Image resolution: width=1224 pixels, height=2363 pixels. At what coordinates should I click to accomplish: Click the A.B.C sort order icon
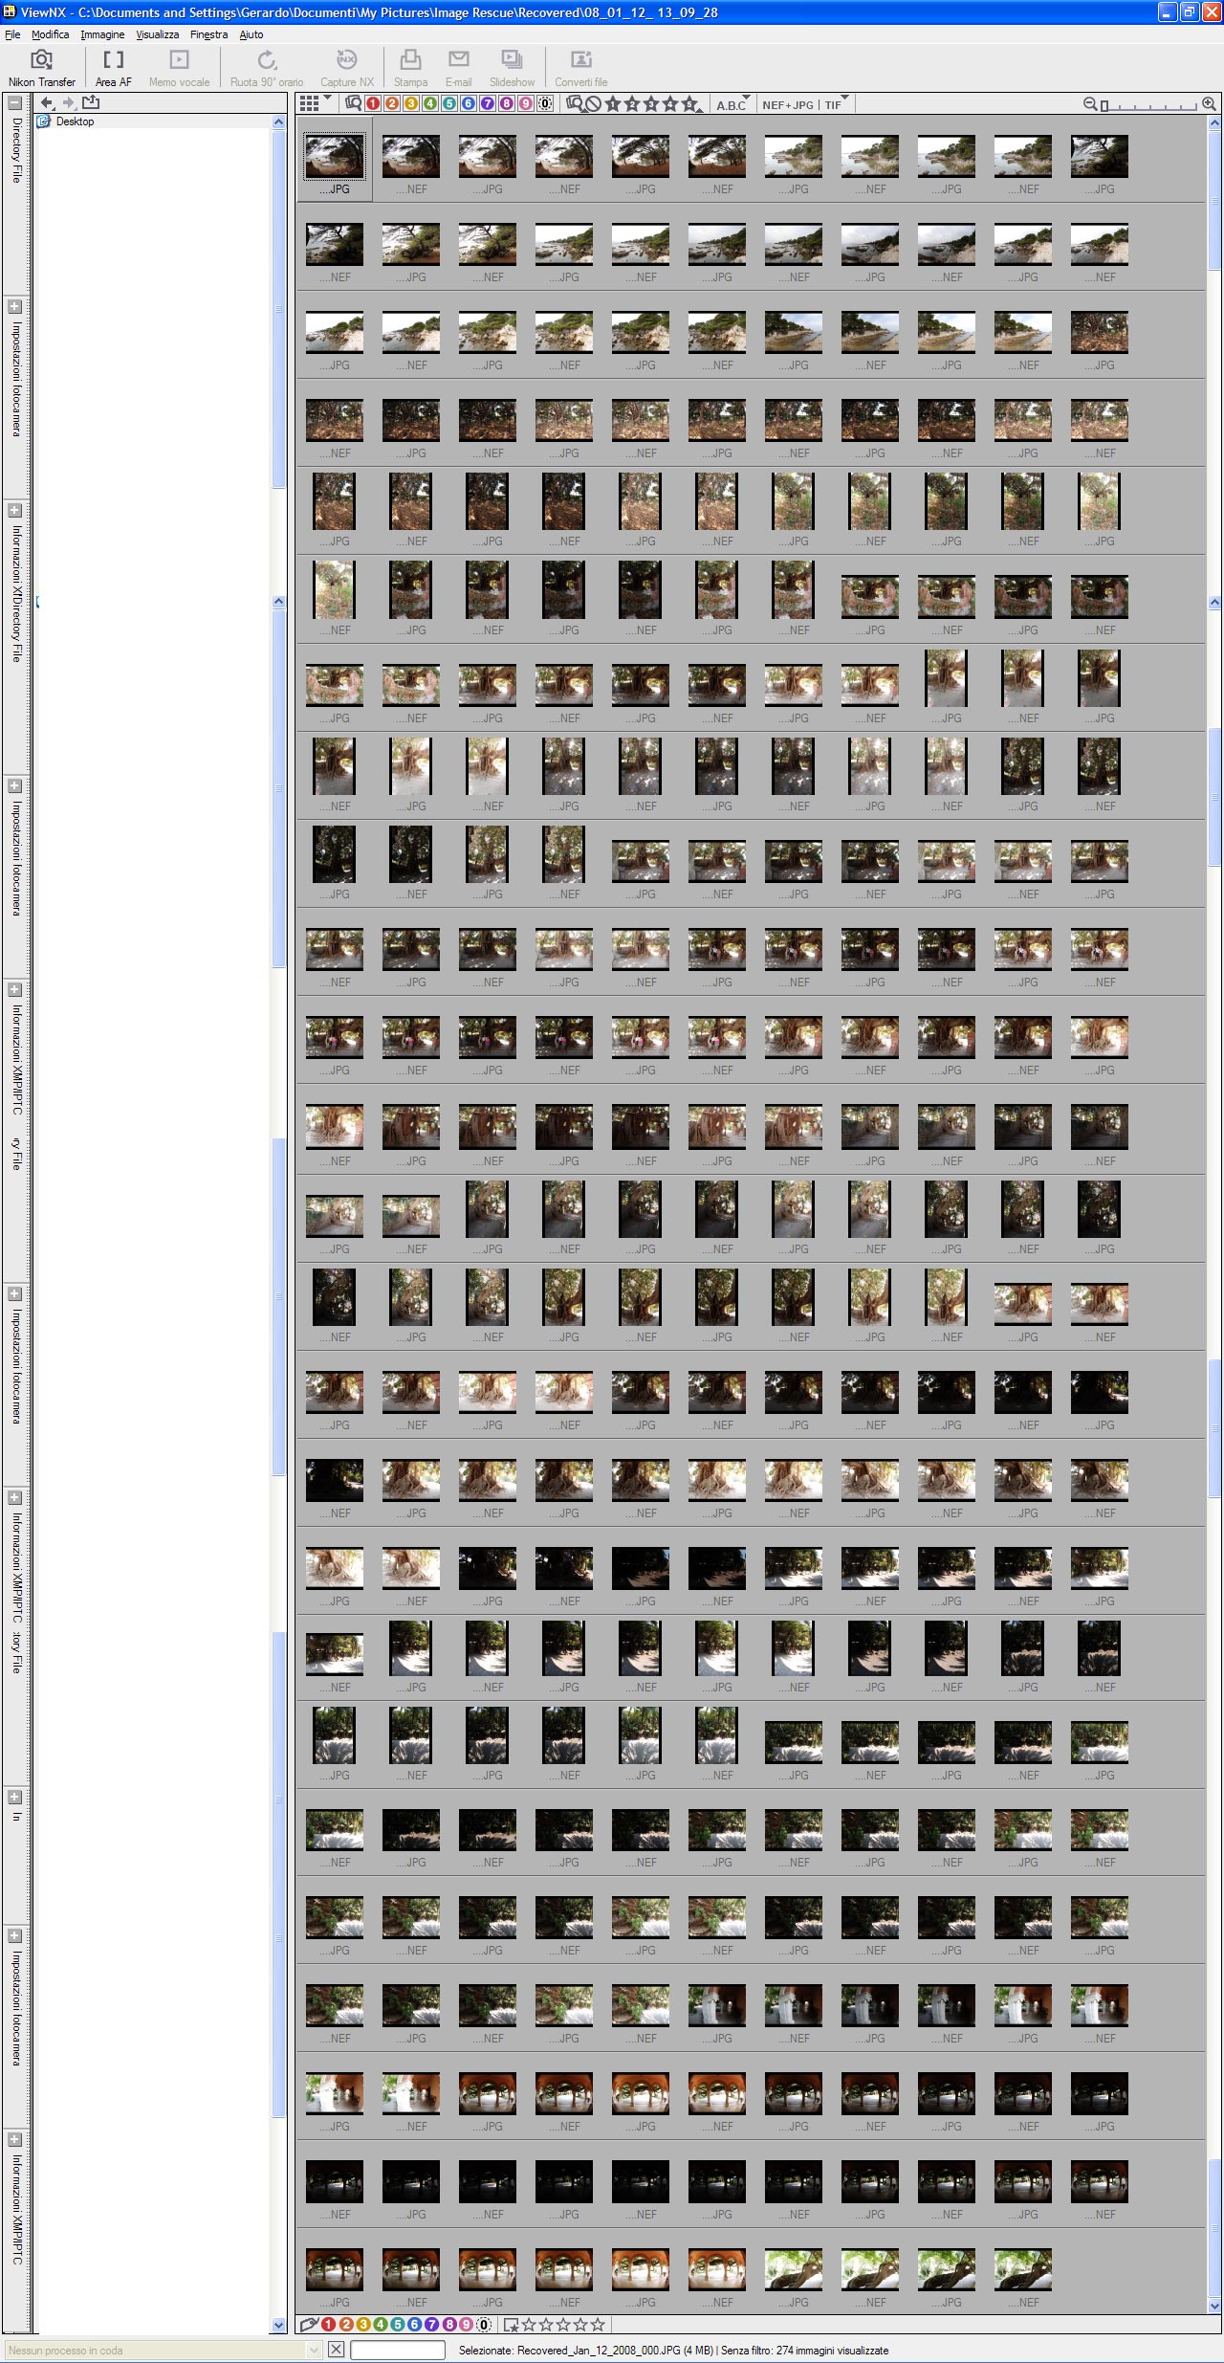coord(732,104)
